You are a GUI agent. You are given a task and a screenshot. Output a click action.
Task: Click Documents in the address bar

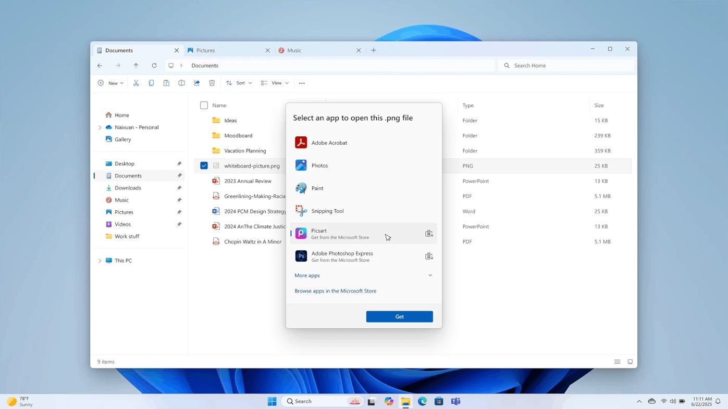pyautogui.click(x=205, y=66)
